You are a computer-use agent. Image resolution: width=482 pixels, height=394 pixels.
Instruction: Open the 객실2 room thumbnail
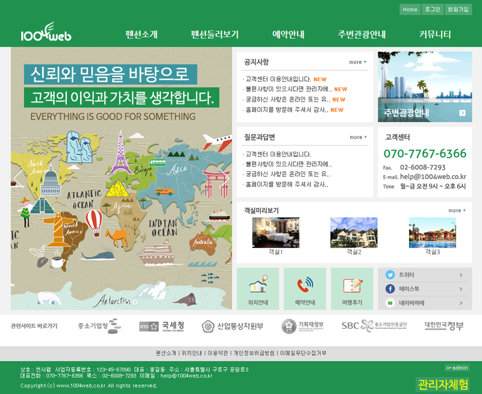(x=354, y=233)
